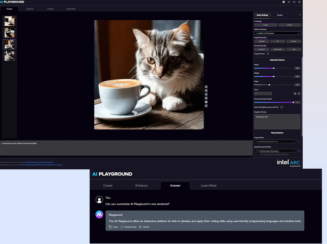Adjust the Height slider
Screen dimensions: 327x244
[x=274, y=77]
